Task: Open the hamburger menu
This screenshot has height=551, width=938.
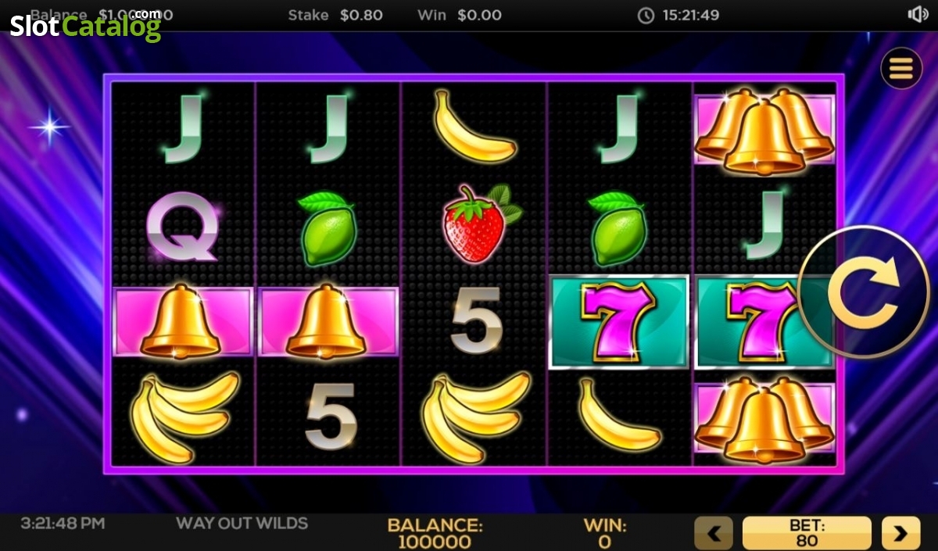Action: 901,69
